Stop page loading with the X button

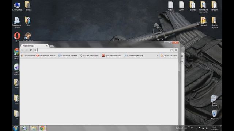[31, 50]
